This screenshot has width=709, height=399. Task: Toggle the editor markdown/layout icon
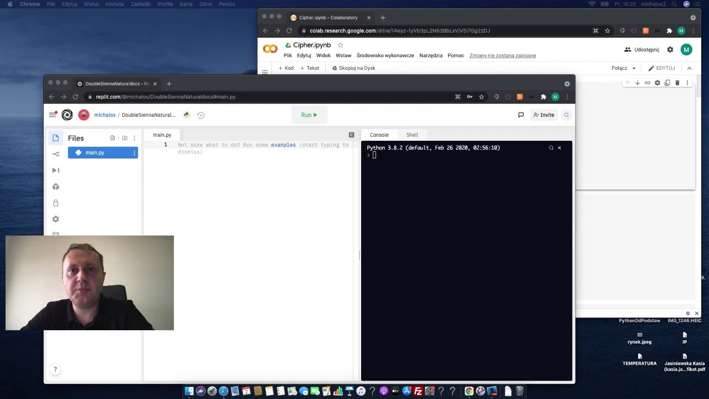351,135
